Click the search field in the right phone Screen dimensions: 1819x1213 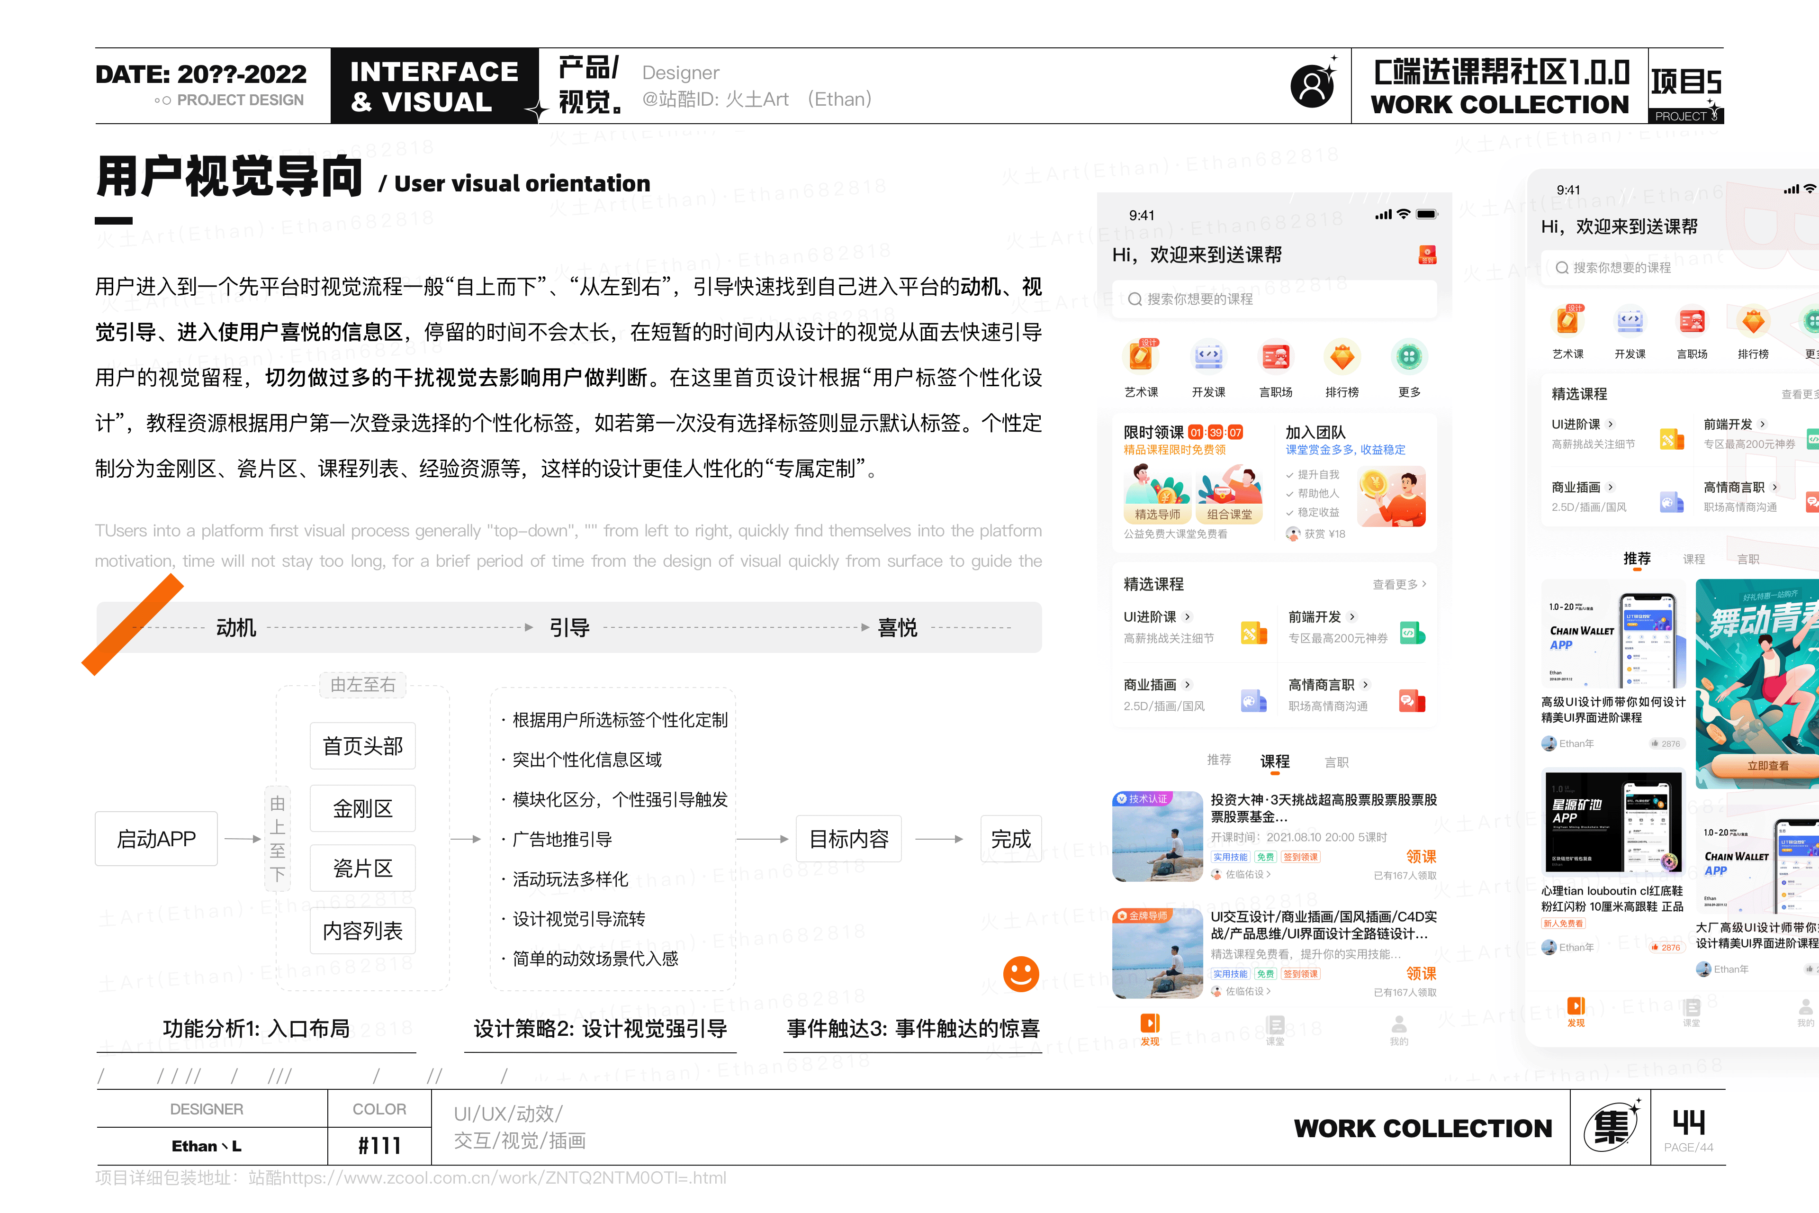pos(1680,267)
